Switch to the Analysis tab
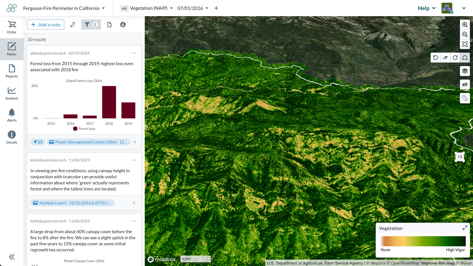 pyautogui.click(x=12, y=93)
